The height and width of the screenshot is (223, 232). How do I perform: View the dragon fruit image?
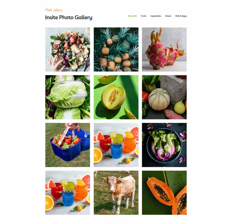(164, 49)
